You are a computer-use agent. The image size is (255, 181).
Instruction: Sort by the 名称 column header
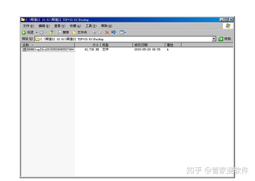(x=48, y=45)
